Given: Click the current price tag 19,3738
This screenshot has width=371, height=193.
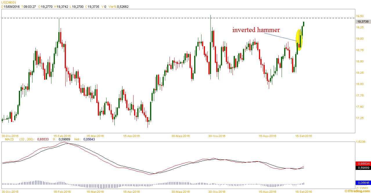Looking at the screenshot, I should pyautogui.click(x=363, y=21).
